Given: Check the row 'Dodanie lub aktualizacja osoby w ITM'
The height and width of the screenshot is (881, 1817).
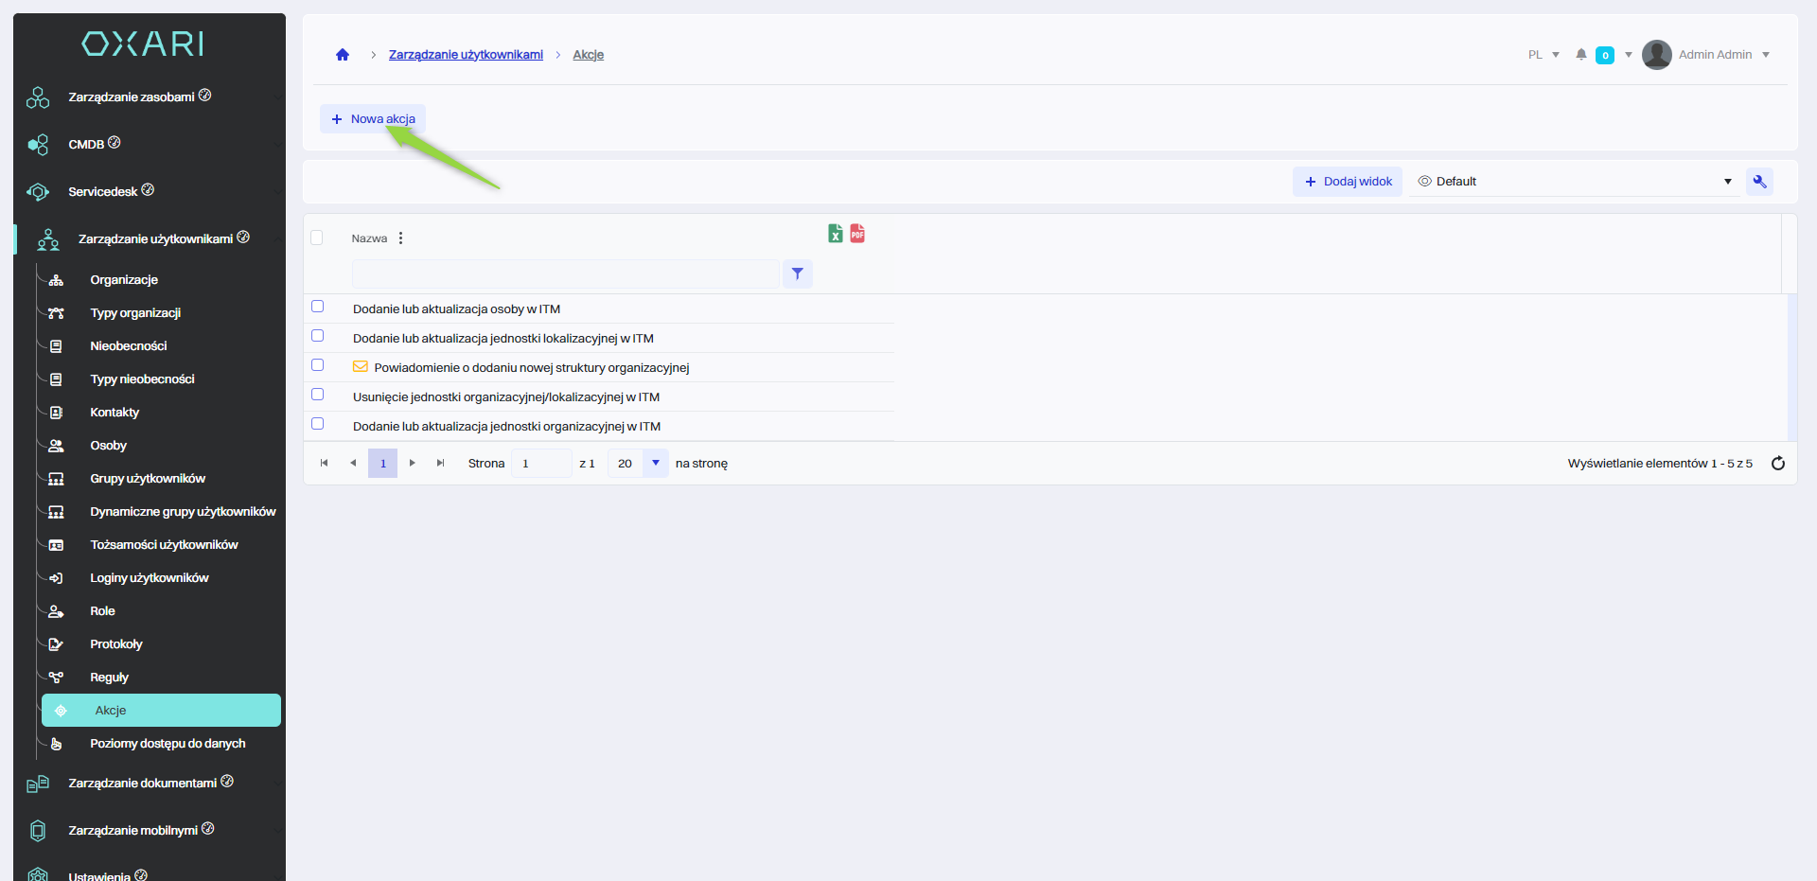Looking at the screenshot, I should coord(318,307).
